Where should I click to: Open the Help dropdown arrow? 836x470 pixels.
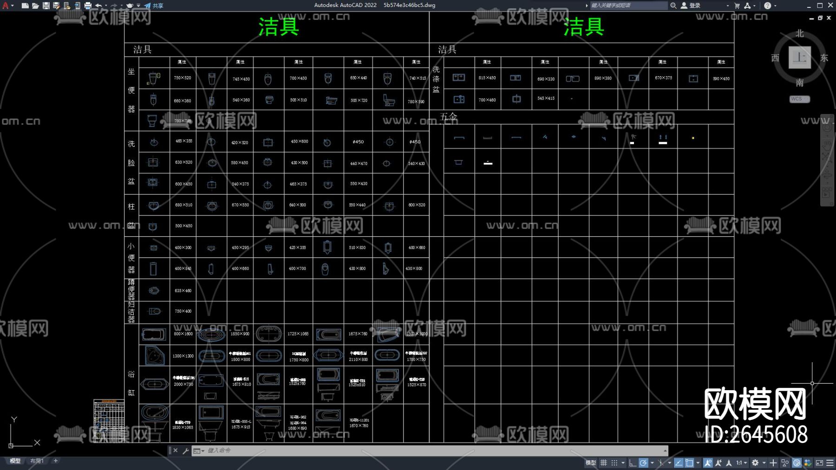775,6
